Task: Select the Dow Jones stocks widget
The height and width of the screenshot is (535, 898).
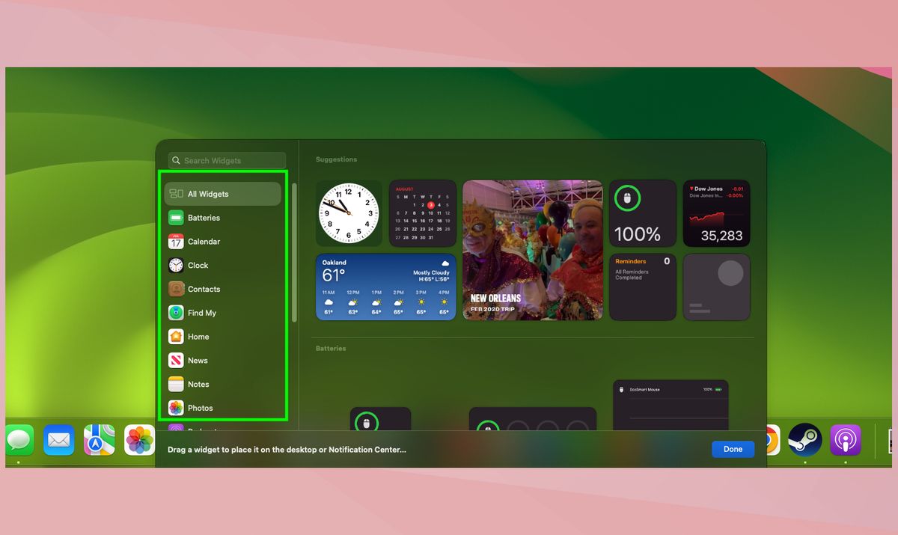Action: (716, 213)
